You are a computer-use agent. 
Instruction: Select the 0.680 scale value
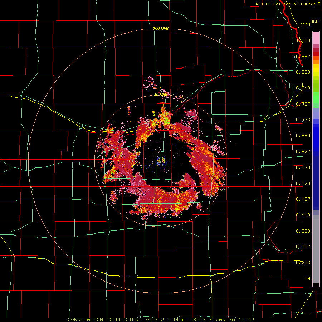click(x=303, y=135)
